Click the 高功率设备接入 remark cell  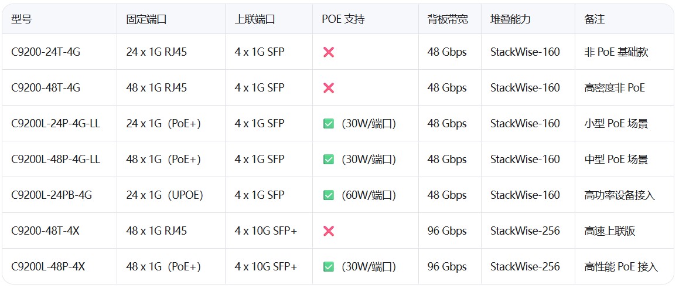click(619, 195)
